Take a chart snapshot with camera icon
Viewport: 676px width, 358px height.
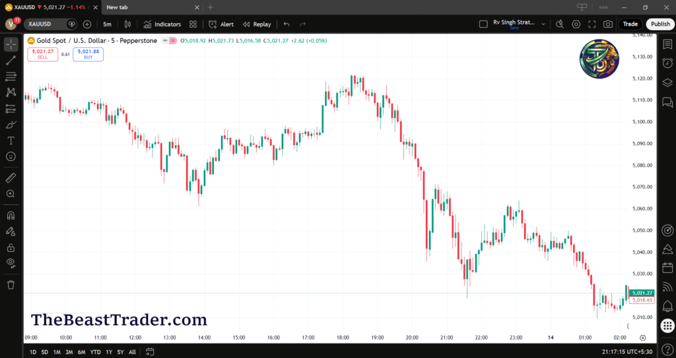coord(607,24)
